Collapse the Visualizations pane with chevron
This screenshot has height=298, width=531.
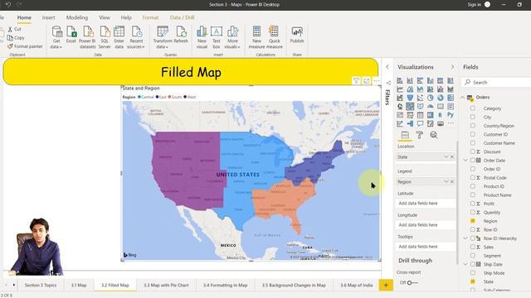tap(452, 67)
